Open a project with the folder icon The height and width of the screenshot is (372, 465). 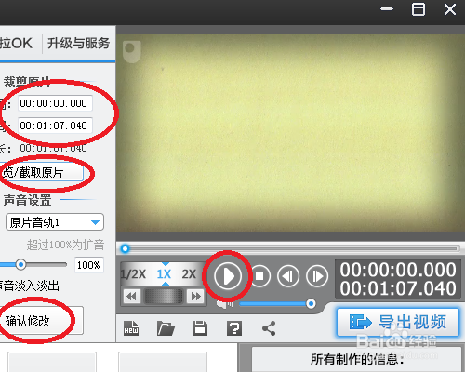coord(166,328)
